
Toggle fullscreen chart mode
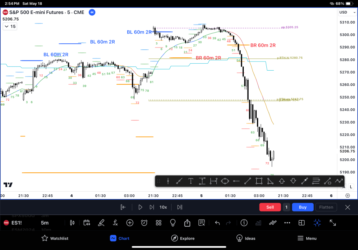[x=333, y=223]
